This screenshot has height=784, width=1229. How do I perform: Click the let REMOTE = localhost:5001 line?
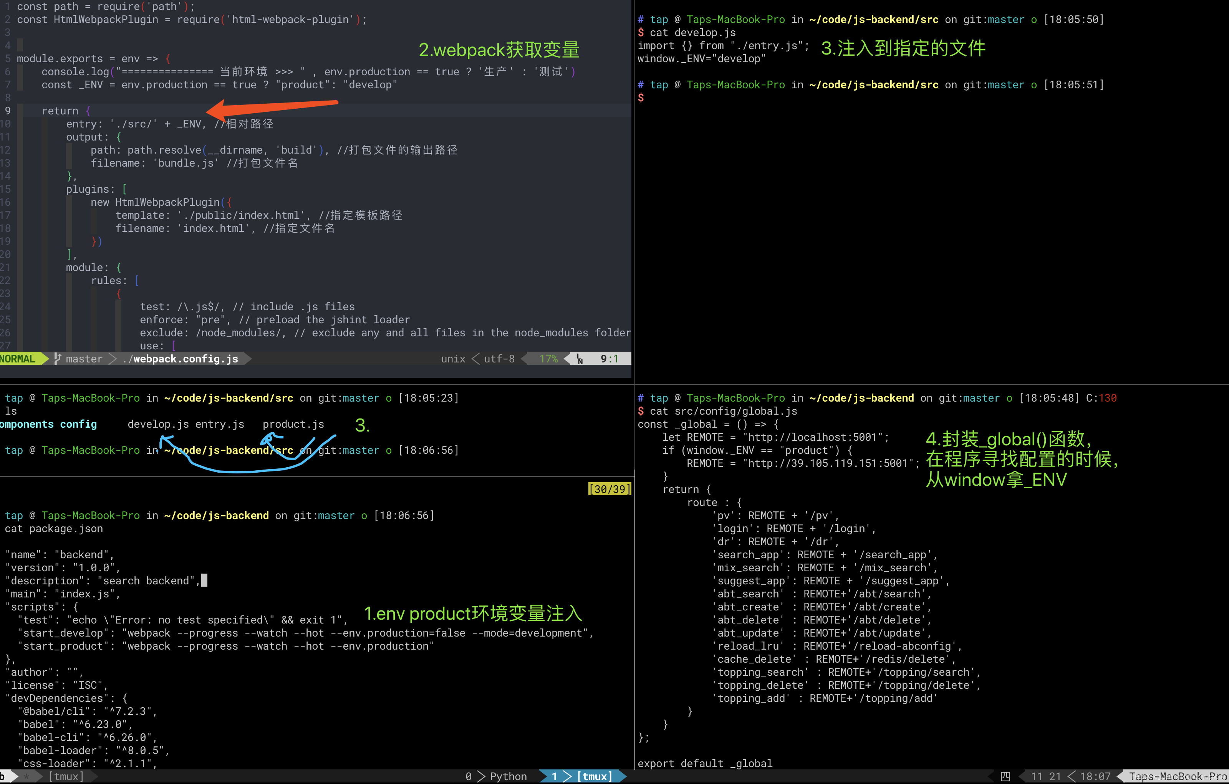tap(776, 437)
